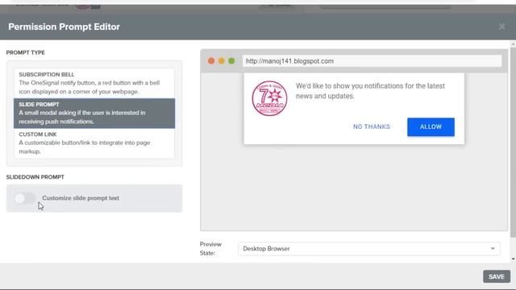Click the "SLIDEDOWN PROMPT" heading
This screenshot has width=516, height=290.
click(x=35, y=177)
